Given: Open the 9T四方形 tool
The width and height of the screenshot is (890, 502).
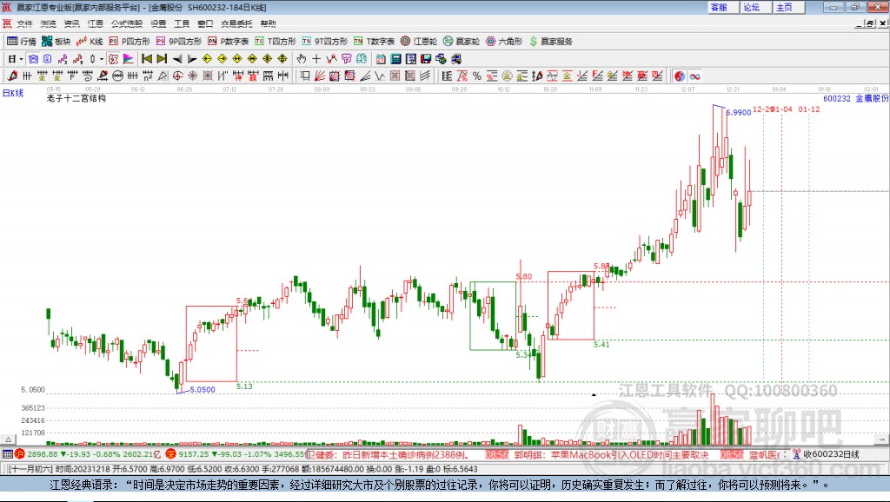Looking at the screenshot, I should [325, 42].
